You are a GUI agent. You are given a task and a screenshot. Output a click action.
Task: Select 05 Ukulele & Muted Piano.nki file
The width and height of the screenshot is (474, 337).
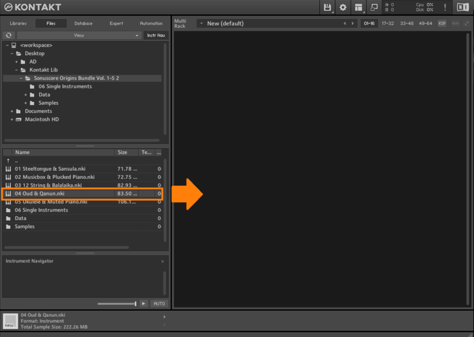(83, 202)
